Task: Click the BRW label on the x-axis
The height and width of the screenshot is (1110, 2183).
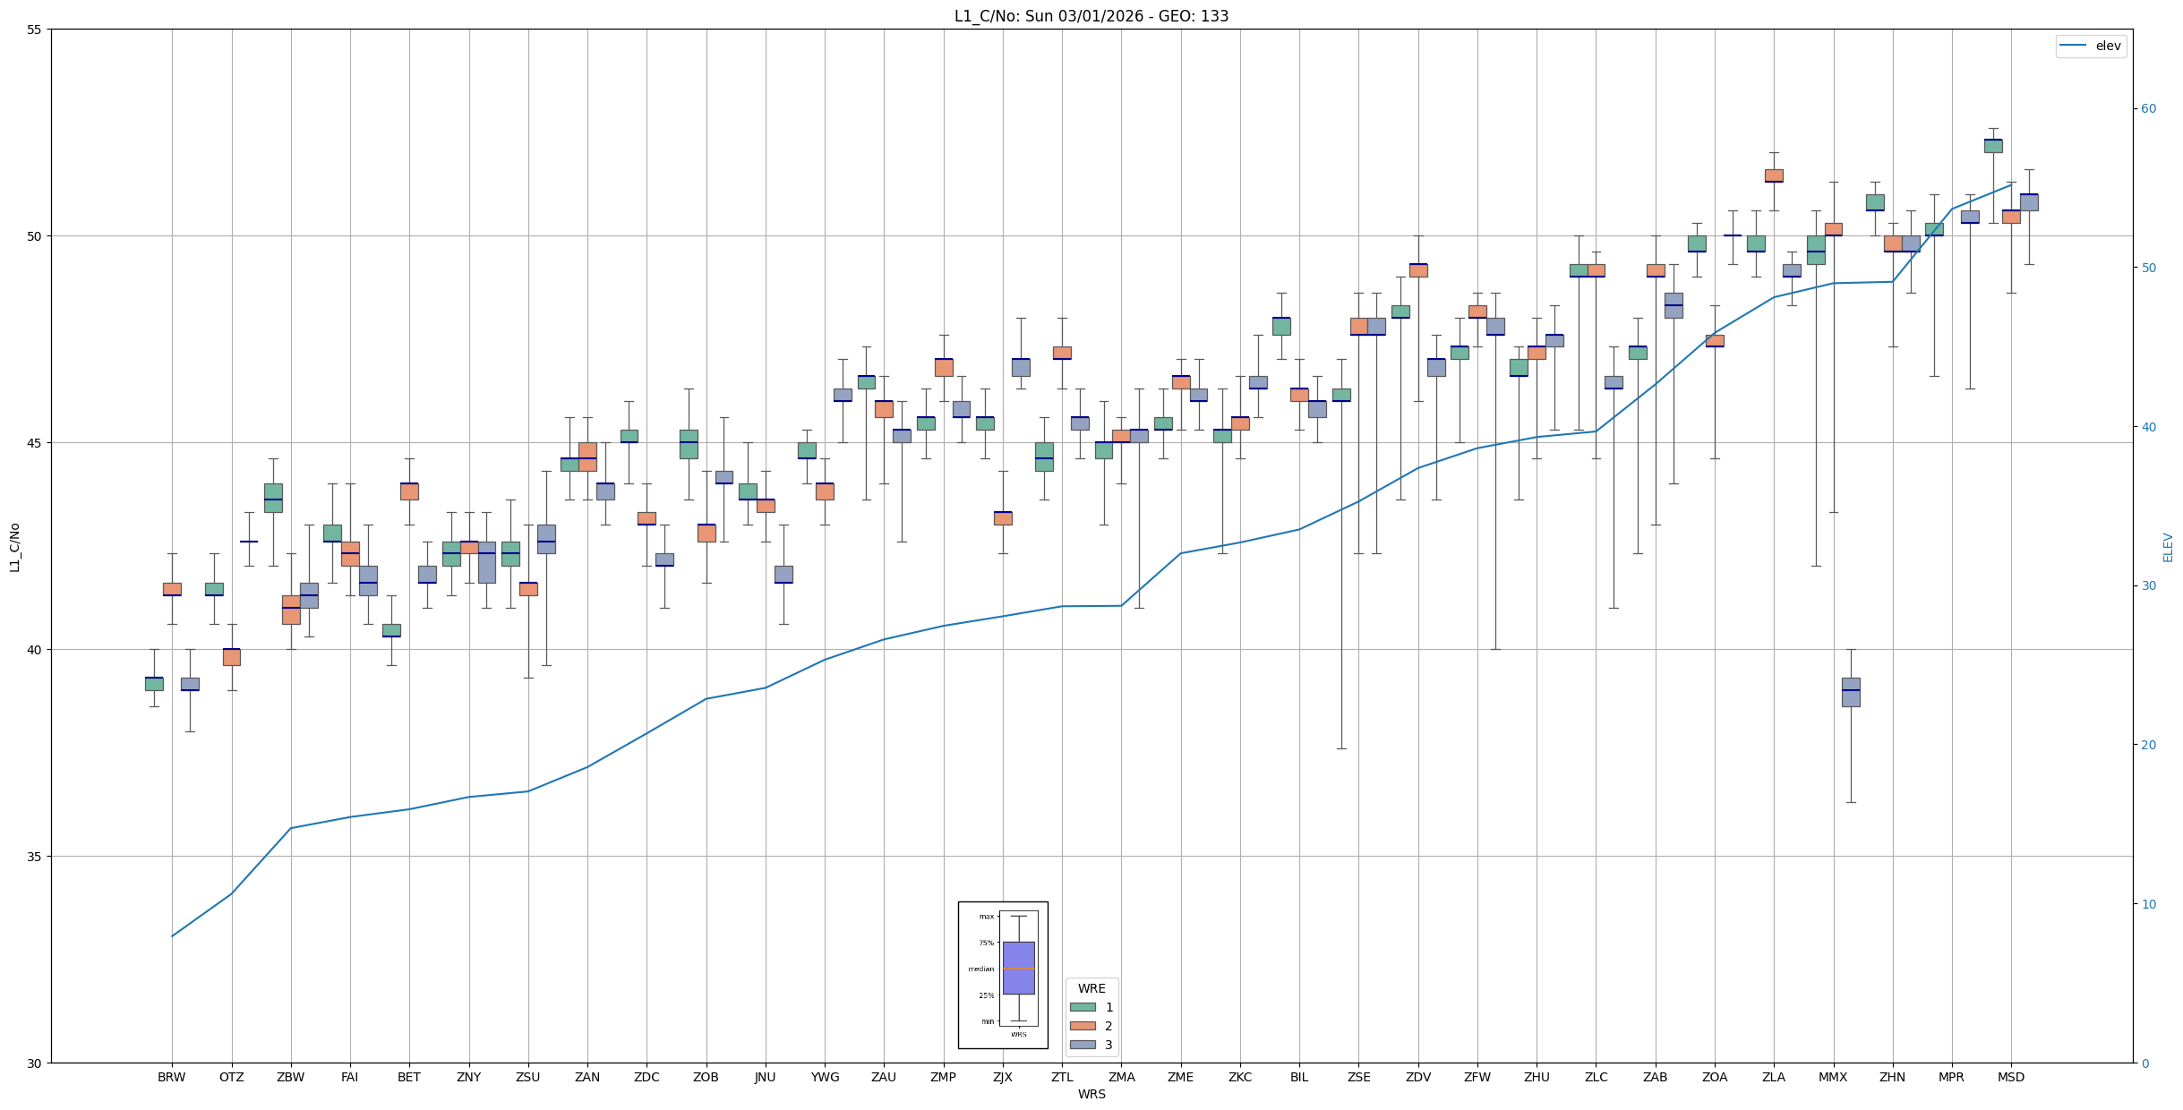Action: [171, 1077]
